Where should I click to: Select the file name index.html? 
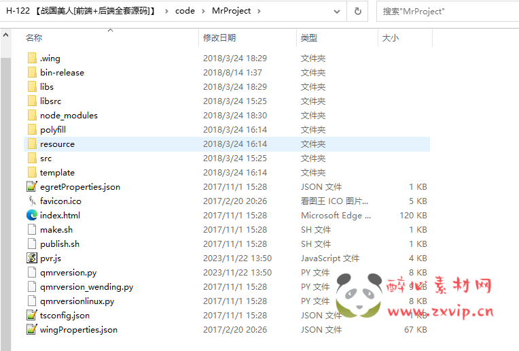click(x=60, y=216)
